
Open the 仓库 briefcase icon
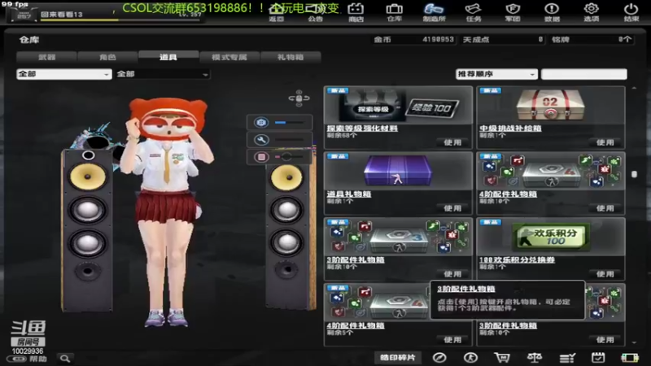point(394,12)
